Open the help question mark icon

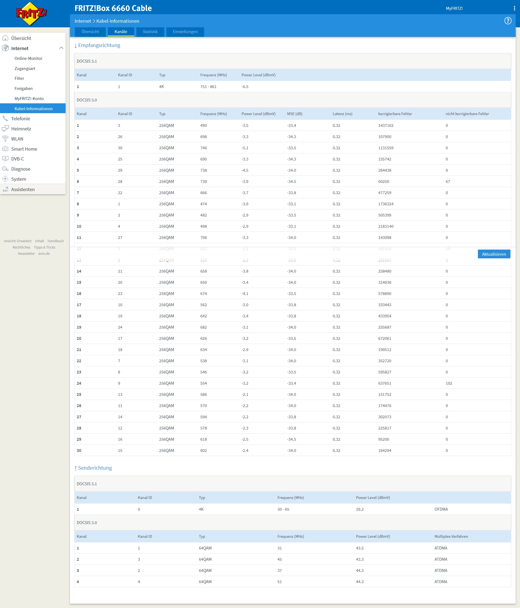pos(508,21)
